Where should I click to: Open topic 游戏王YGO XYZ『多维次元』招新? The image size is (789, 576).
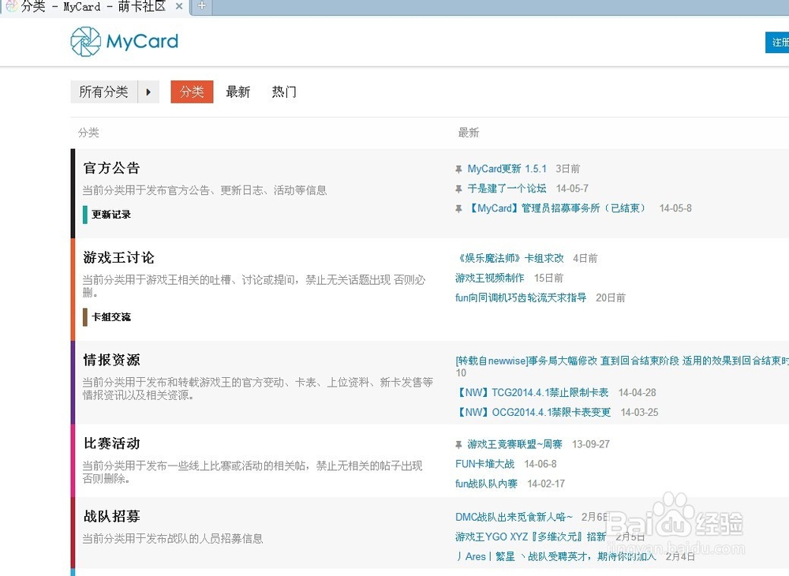pos(530,537)
